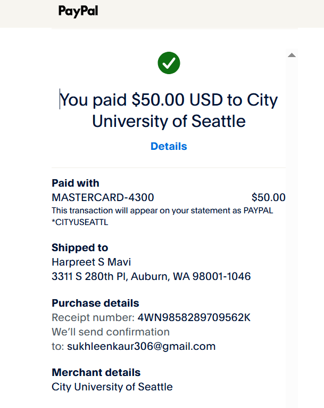Open the Details link below the payment heading
Screen dimensions: 324x408
click(x=169, y=146)
